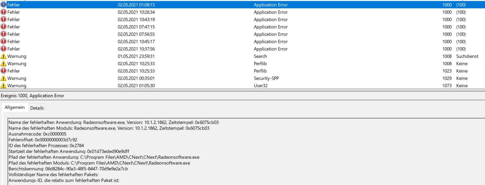Select the timestamp 01.05.2021 23:59:31
Viewport: 485px width, 185px height.
[136, 56]
